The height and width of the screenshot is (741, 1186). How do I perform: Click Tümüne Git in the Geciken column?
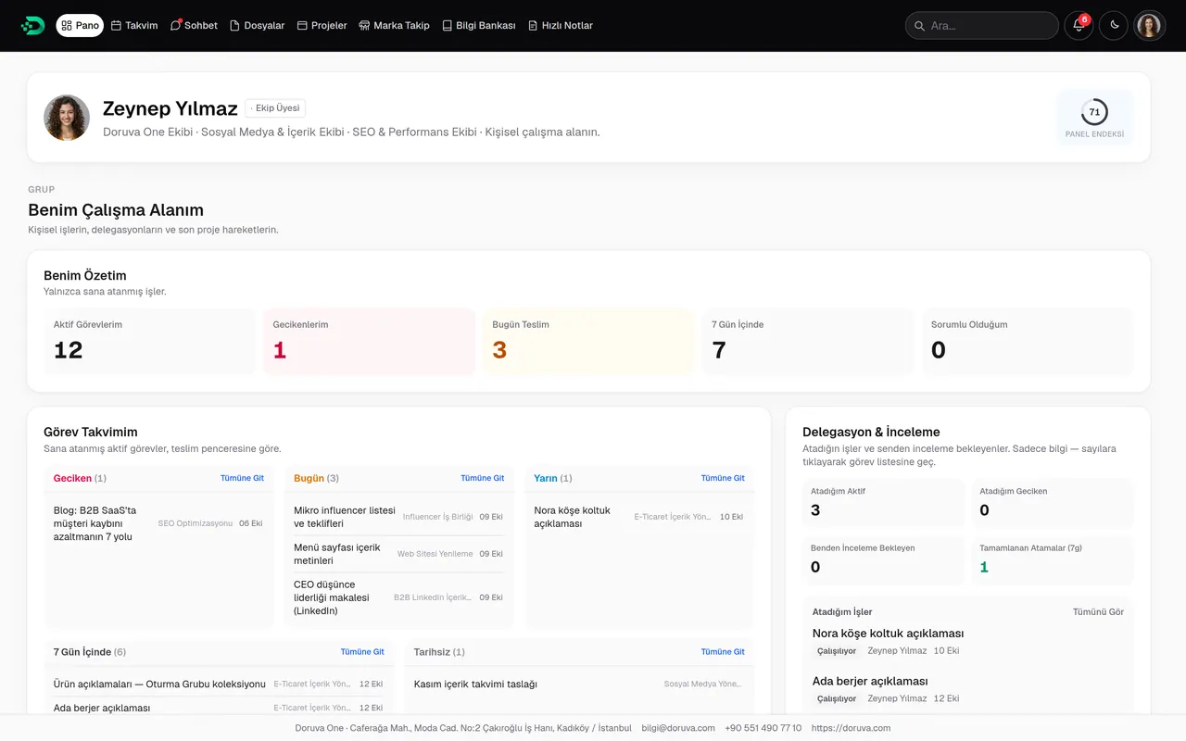[242, 478]
